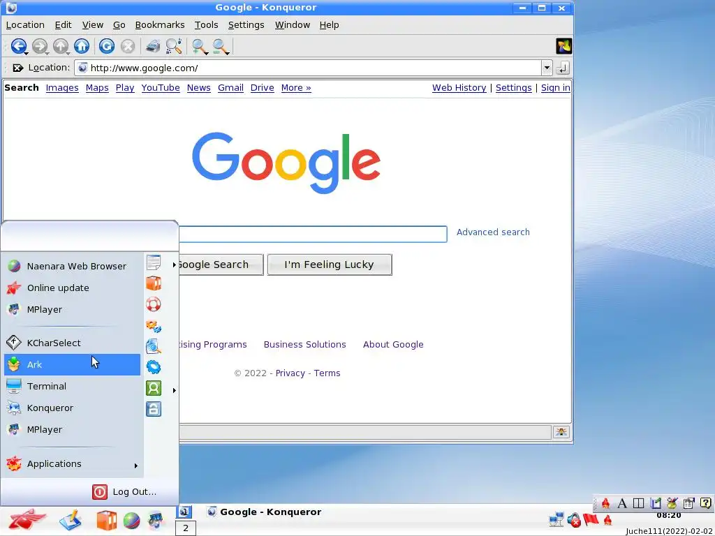The width and height of the screenshot is (715, 536).
Task: Open the Back button history dropdown arrow
Action: [x=27, y=53]
